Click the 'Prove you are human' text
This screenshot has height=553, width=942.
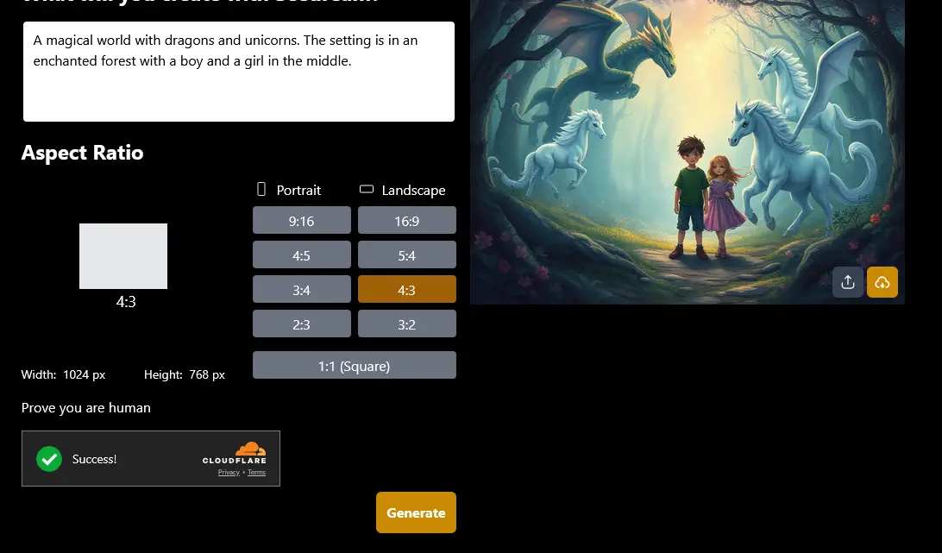point(86,407)
